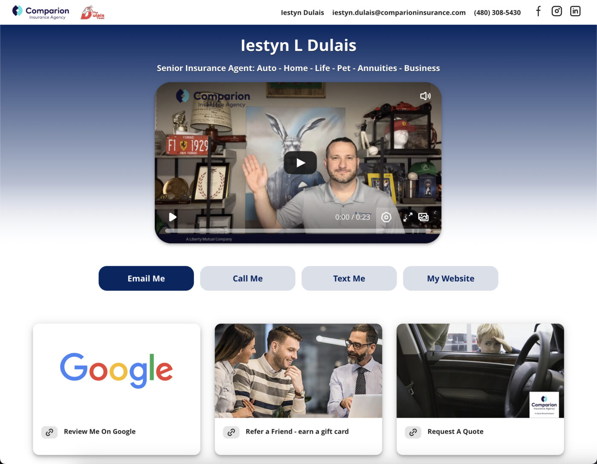Click the Call Me button

coord(247,278)
